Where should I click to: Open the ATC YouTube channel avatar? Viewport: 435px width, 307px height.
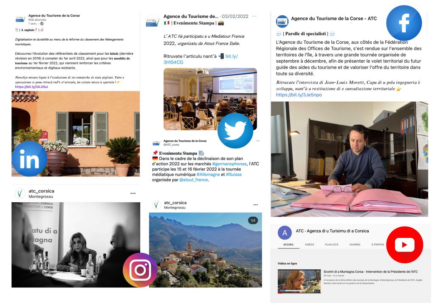coord(285,233)
